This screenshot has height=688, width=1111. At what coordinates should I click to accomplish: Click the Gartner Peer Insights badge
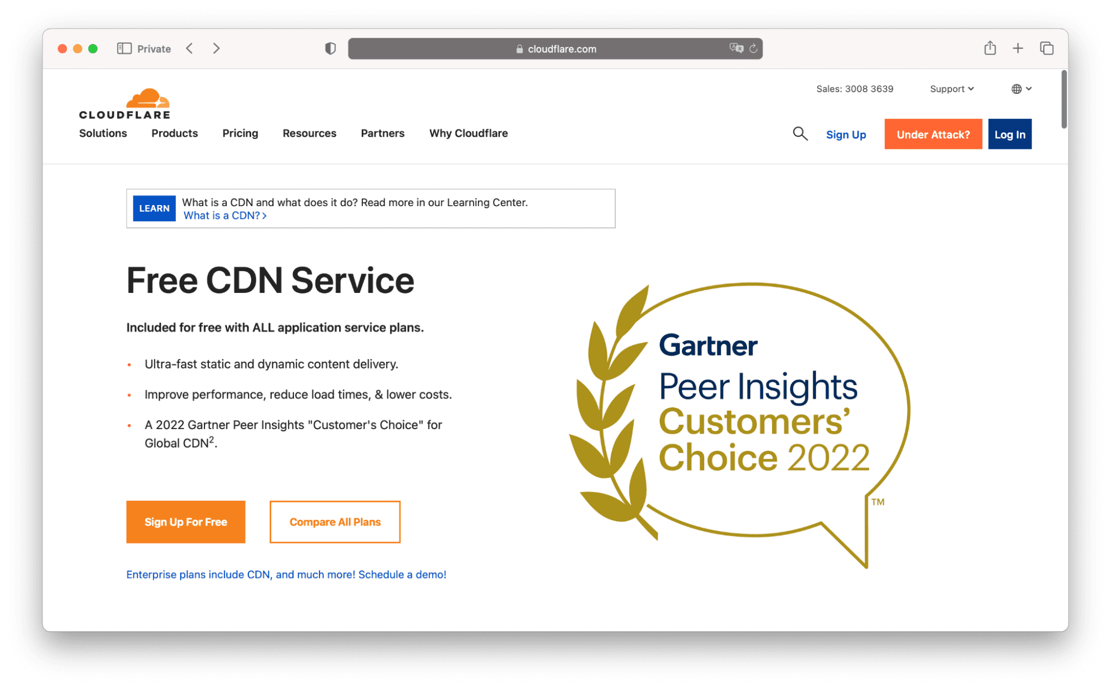(x=740, y=425)
